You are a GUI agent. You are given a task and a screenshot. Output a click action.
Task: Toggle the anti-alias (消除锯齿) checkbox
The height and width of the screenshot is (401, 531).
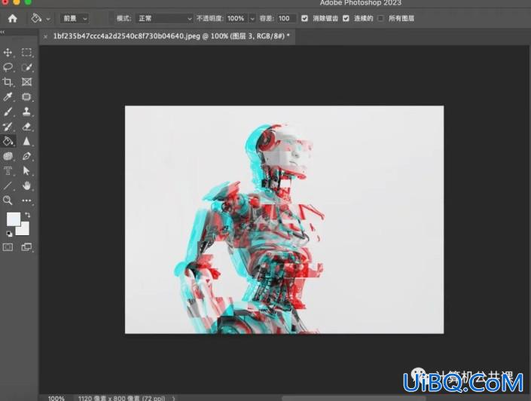click(304, 18)
